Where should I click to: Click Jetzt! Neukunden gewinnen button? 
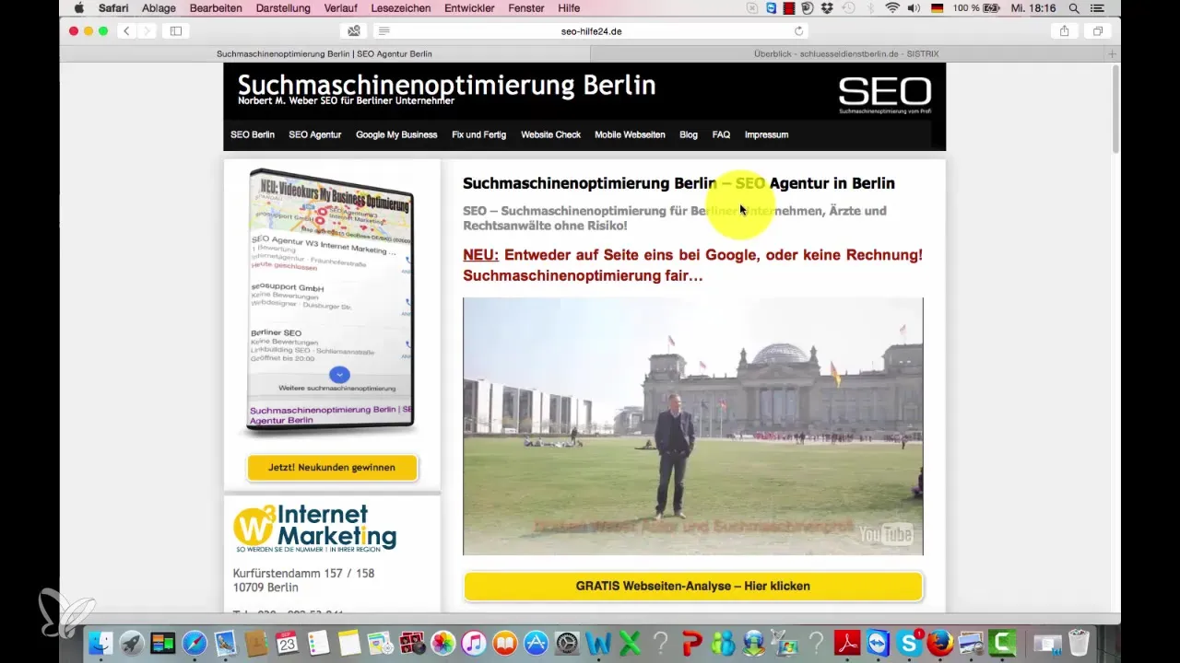(332, 468)
